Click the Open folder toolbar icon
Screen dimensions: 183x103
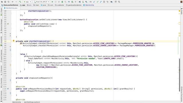point(2,2)
